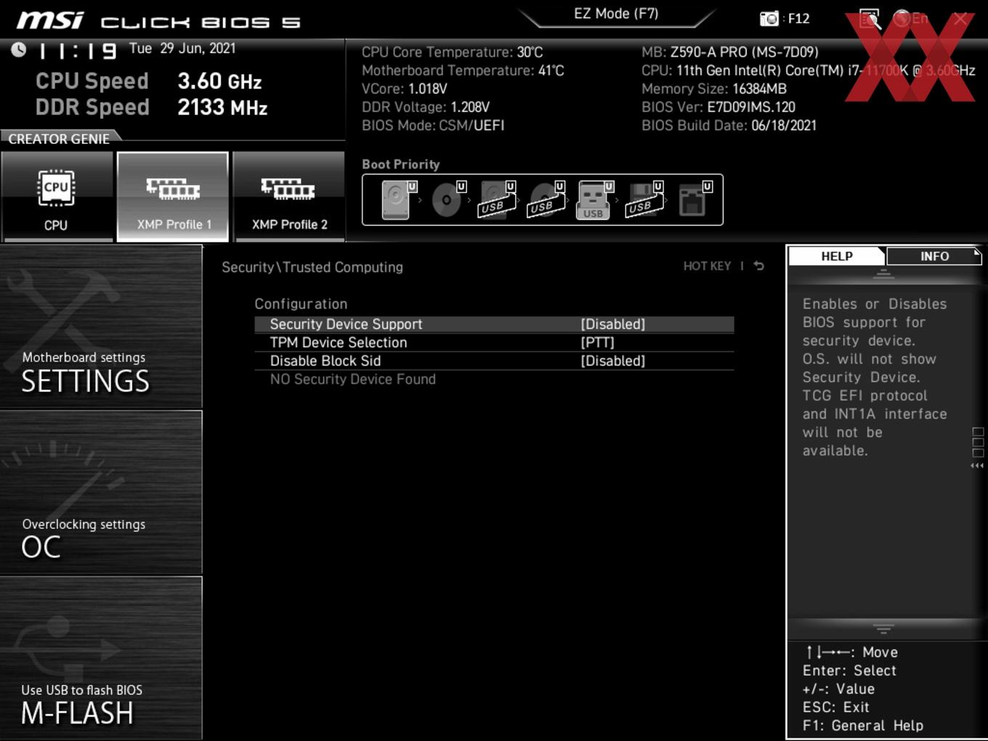
Task: Switch to EZ Mode (F7)
Action: tap(616, 14)
